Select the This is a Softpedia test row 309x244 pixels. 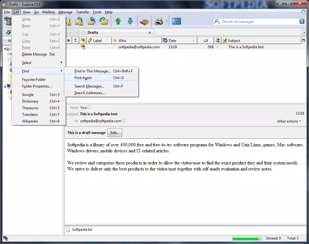186,47
